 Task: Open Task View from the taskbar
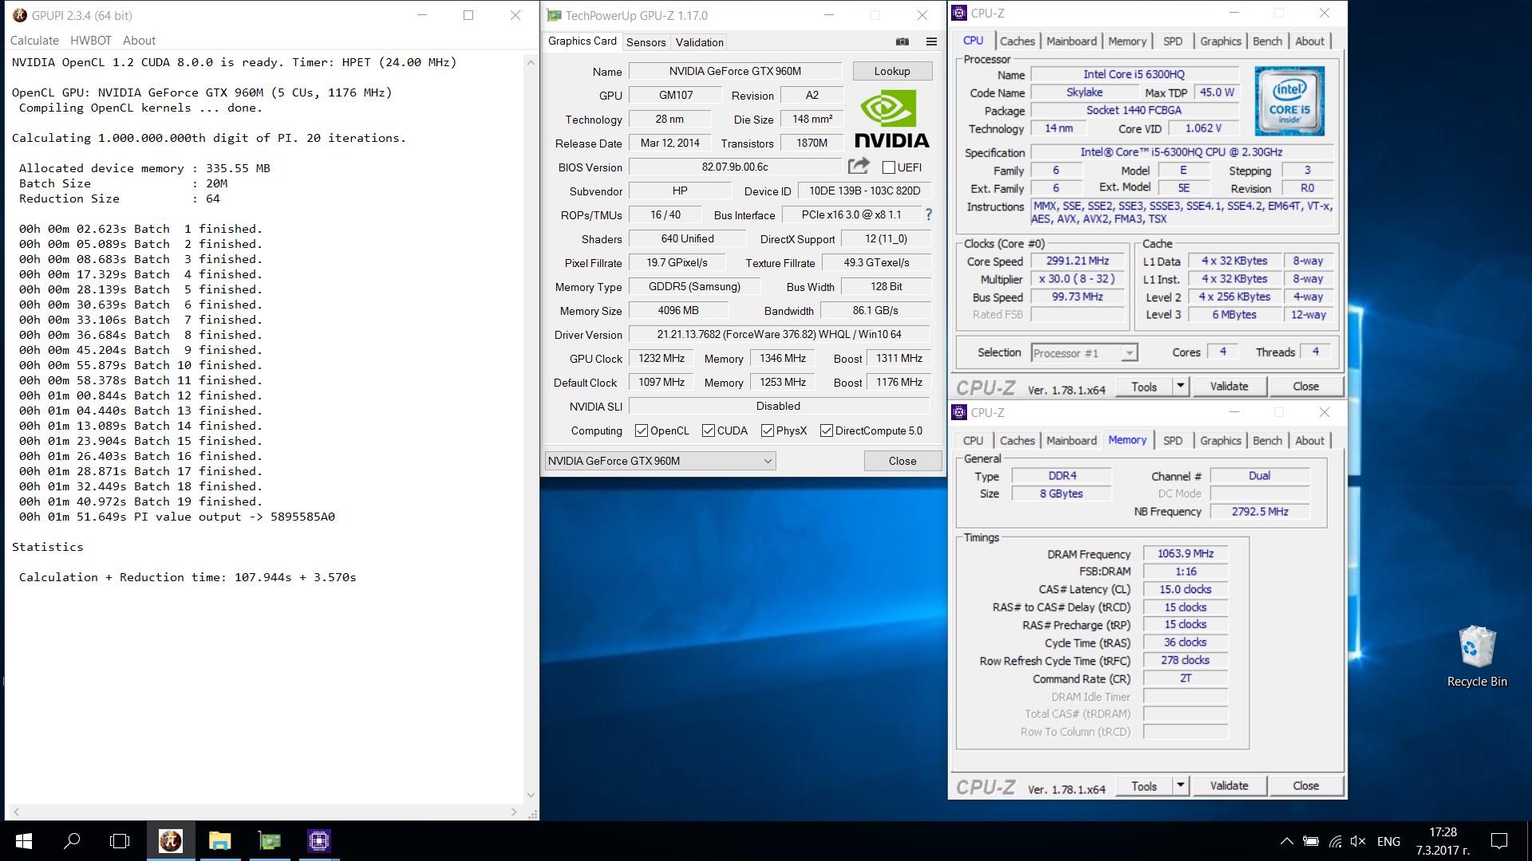point(120,841)
